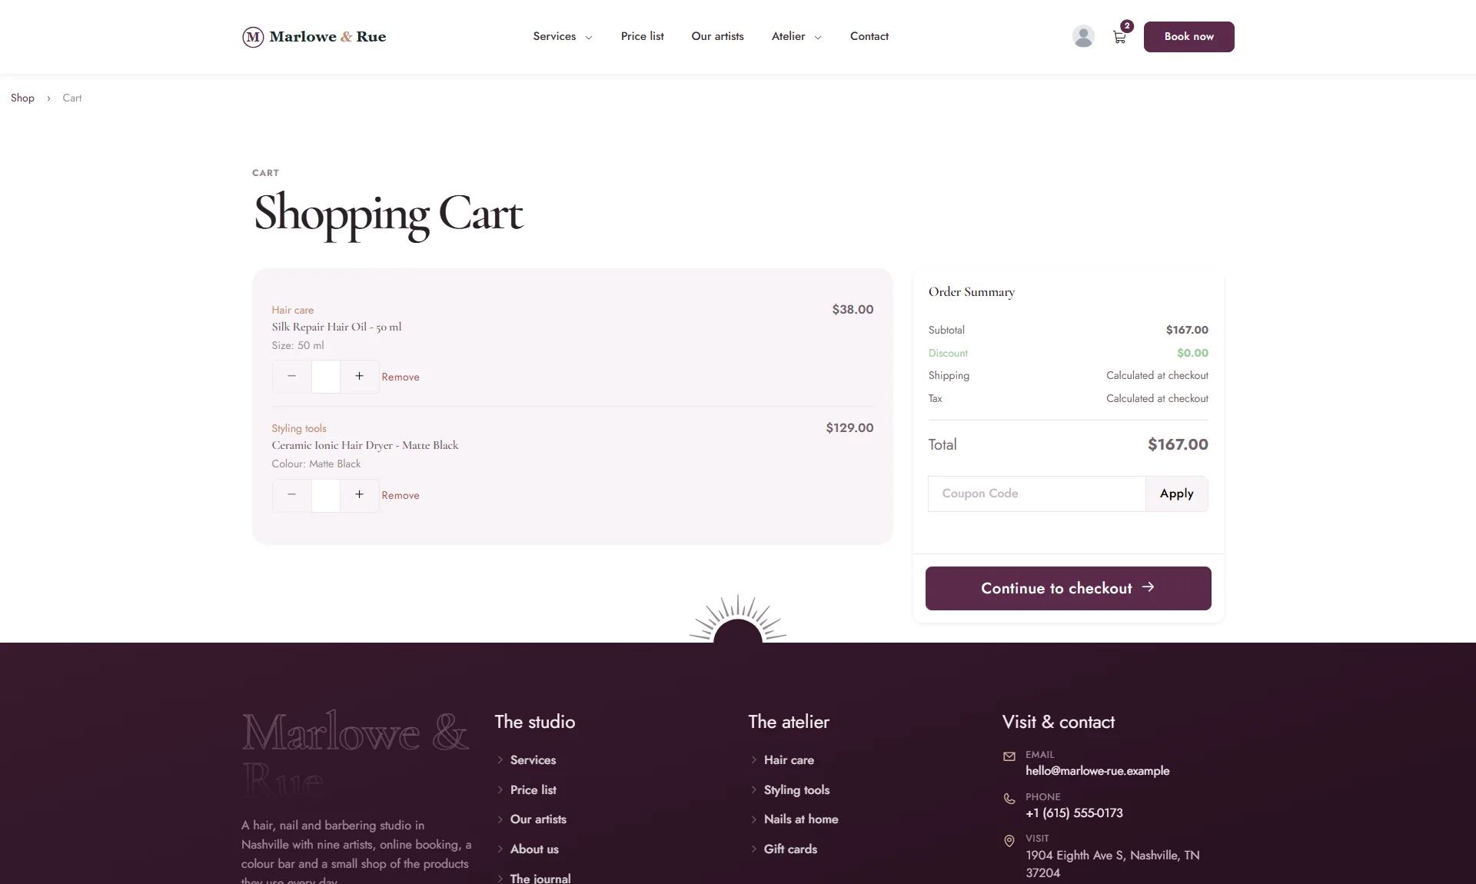The width and height of the screenshot is (1476, 884).
Task: Go to Our artists in navigation
Action: [x=717, y=36]
